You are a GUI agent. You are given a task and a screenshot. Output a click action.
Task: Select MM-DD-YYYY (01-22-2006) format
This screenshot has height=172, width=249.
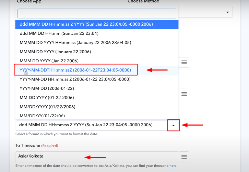pos(97,98)
